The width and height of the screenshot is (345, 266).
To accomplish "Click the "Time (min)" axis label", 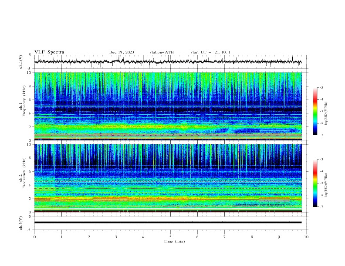I will click(x=174, y=241).
